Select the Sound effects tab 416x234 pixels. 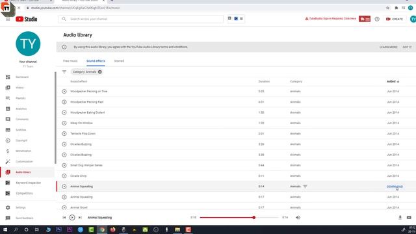pyautogui.click(x=96, y=61)
